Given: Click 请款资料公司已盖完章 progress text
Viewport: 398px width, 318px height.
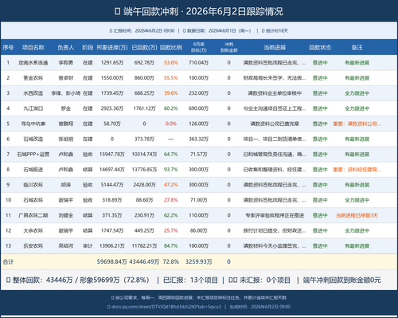Looking at the screenshot, I should coord(275,124).
